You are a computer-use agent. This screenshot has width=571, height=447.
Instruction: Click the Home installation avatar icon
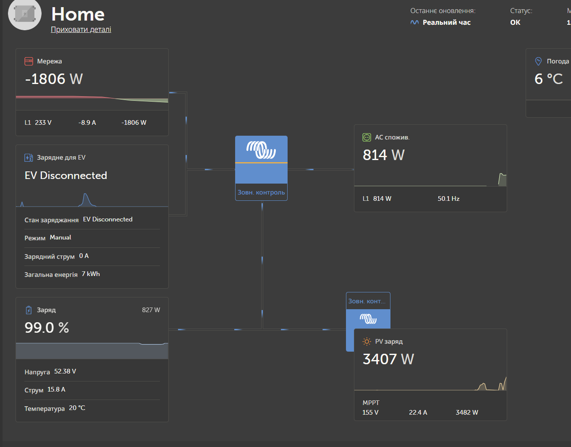click(25, 14)
